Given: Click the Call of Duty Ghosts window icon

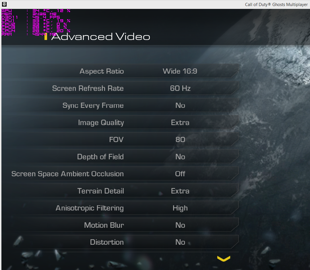Looking at the screenshot, I should tap(4, 4).
